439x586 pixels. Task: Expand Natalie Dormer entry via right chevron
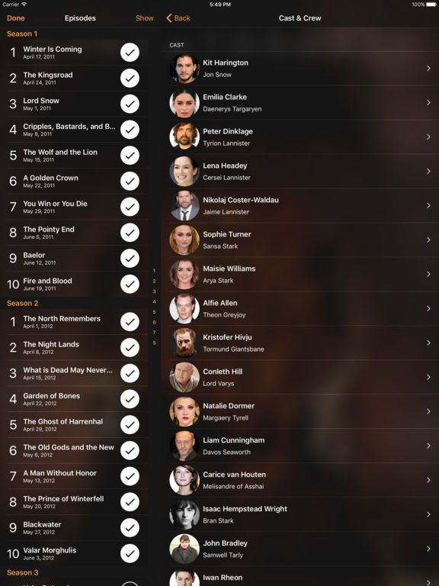point(428,411)
